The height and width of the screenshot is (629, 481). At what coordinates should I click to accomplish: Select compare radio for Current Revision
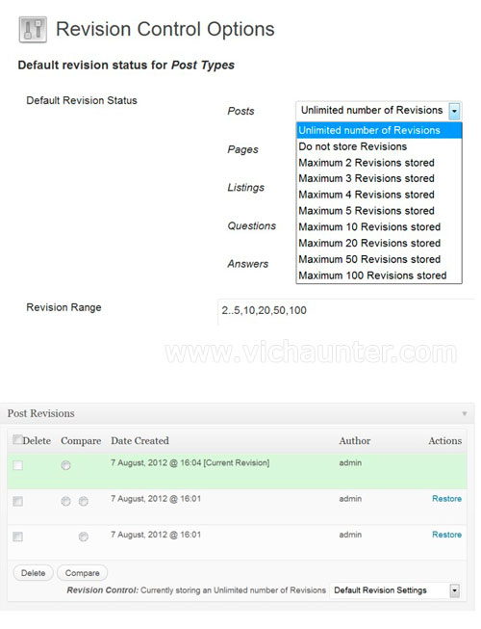(x=66, y=465)
